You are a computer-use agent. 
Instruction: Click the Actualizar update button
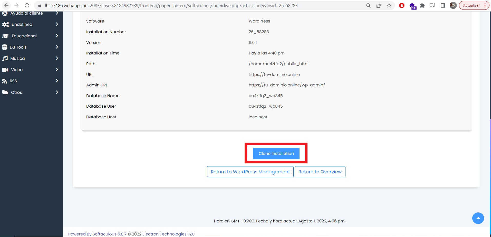471,5
